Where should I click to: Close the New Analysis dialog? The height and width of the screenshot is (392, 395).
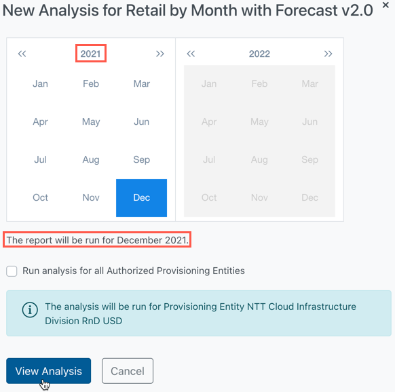pyautogui.click(x=385, y=5)
